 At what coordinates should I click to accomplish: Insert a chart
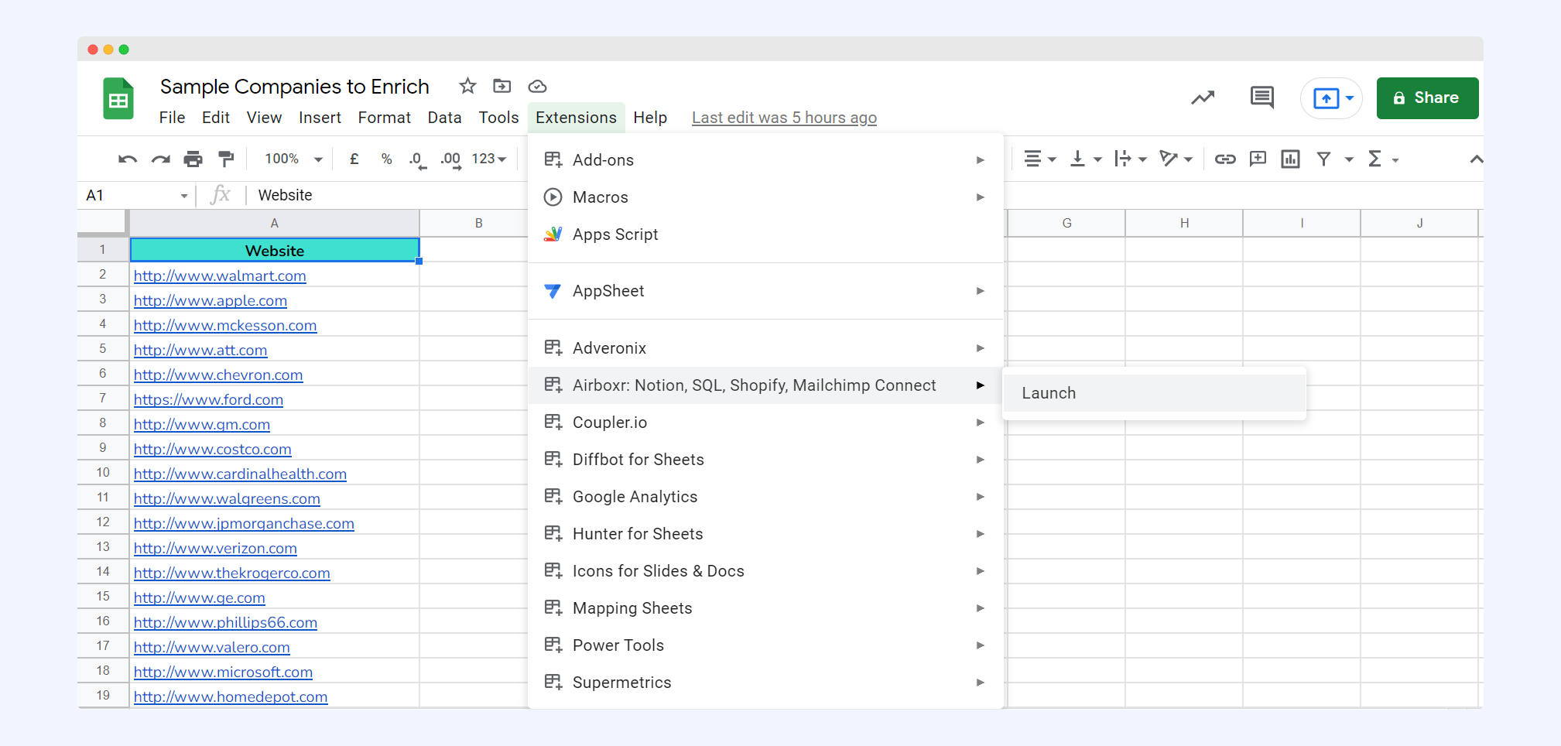[x=1290, y=159]
